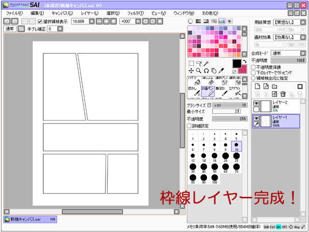Show the color wheel panel
Screen dimensions: 309x232
tap(190, 21)
